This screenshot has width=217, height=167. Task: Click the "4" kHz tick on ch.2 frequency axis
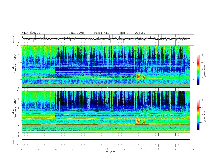(19, 116)
